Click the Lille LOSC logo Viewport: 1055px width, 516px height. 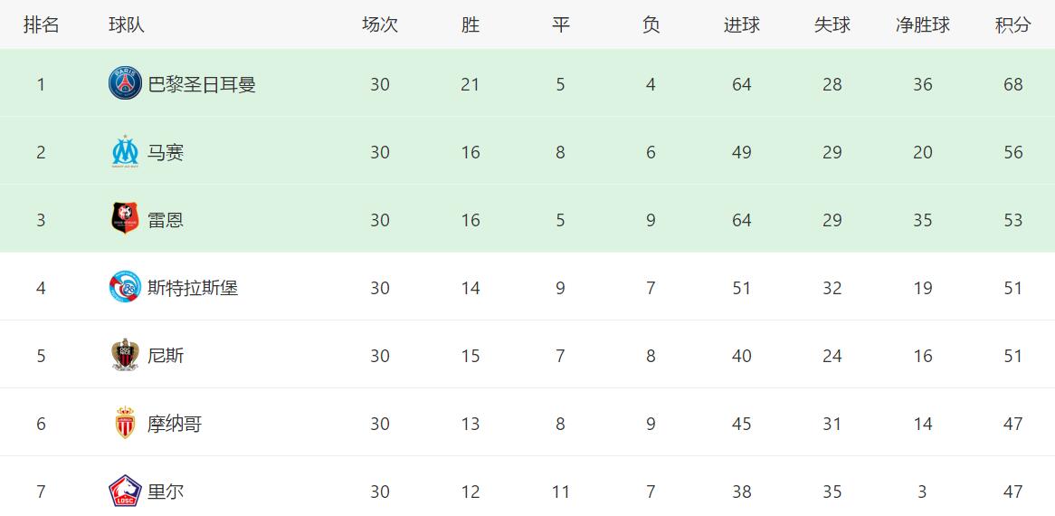pyautogui.click(x=125, y=492)
